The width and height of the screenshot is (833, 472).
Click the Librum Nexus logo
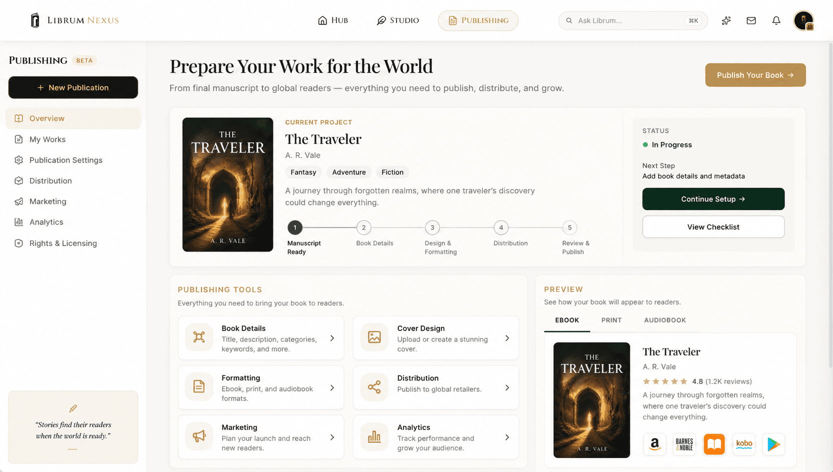pyautogui.click(x=74, y=20)
